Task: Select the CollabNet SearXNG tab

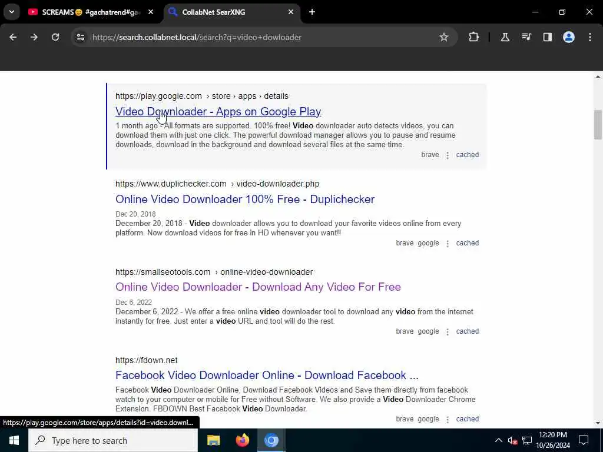Action: coord(227,12)
